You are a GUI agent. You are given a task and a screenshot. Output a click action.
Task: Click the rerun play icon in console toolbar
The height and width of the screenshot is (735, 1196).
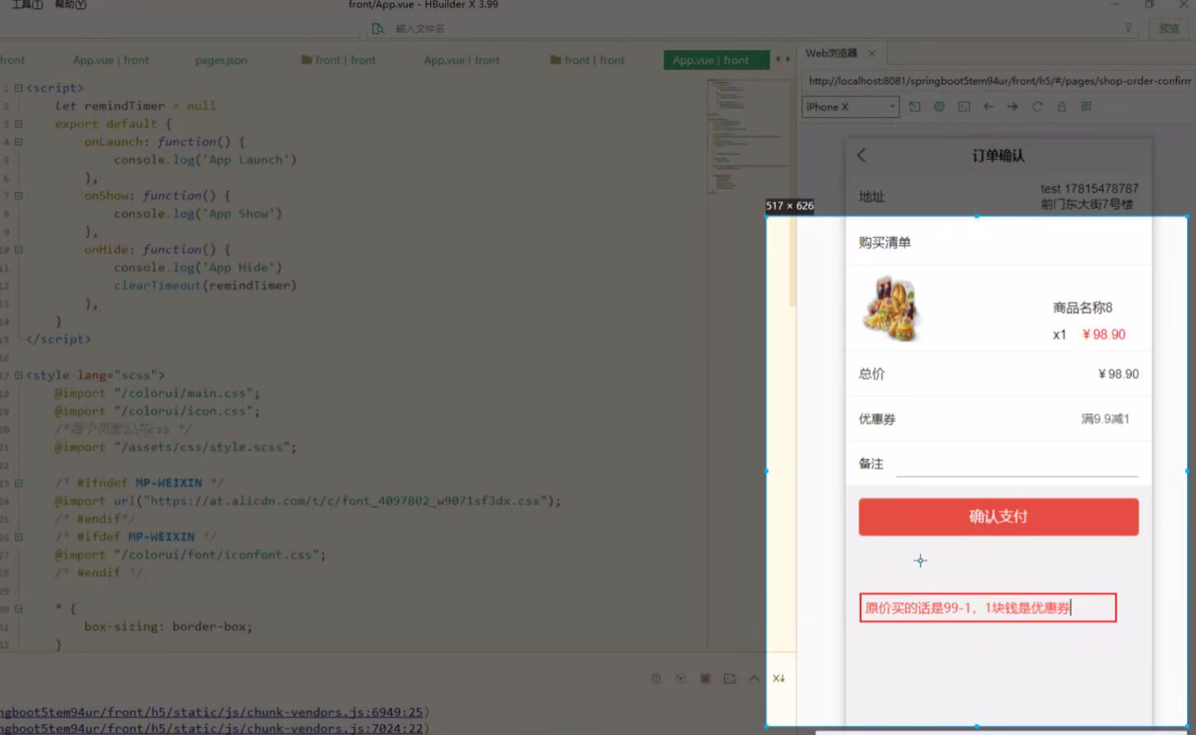tap(681, 679)
